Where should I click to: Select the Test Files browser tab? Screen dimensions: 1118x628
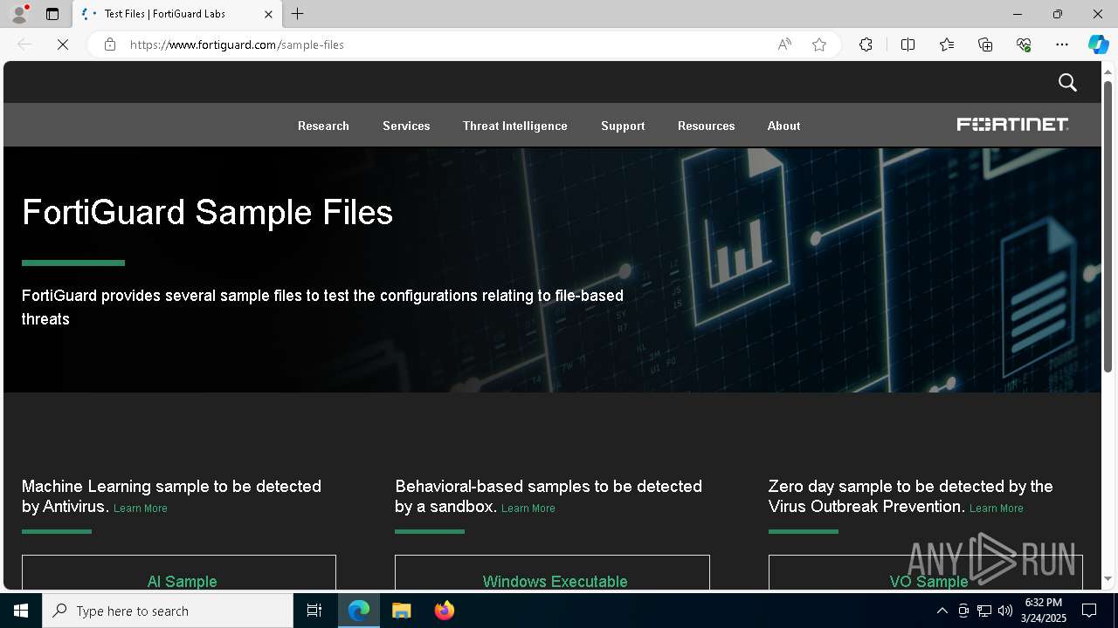pos(177,14)
